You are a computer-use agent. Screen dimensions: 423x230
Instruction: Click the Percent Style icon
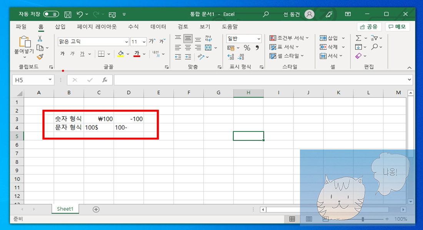point(247,48)
